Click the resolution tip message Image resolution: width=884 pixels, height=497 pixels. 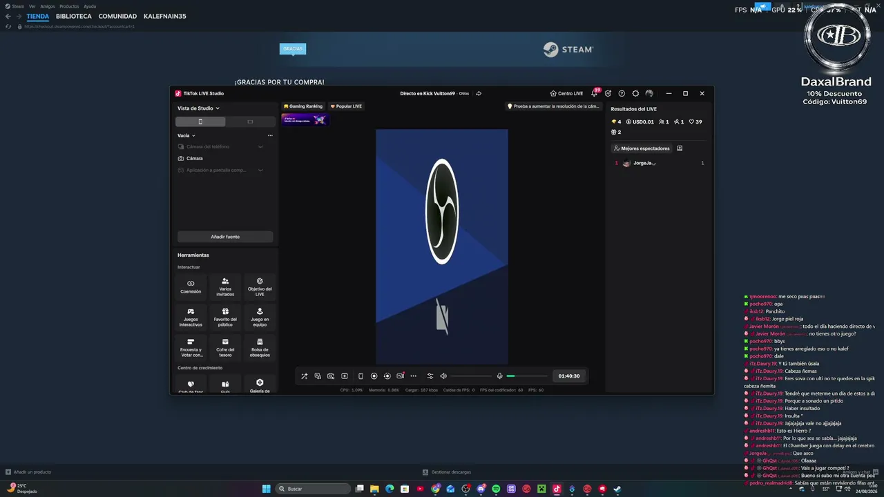[x=554, y=106]
